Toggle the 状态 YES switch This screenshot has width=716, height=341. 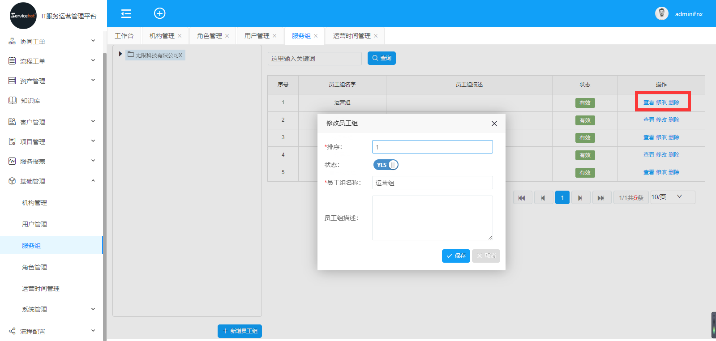tap(386, 165)
